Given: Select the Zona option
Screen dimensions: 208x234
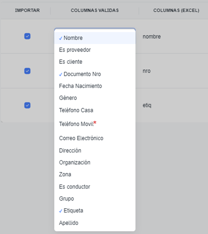Looking at the screenshot, I should tap(65, 175).
